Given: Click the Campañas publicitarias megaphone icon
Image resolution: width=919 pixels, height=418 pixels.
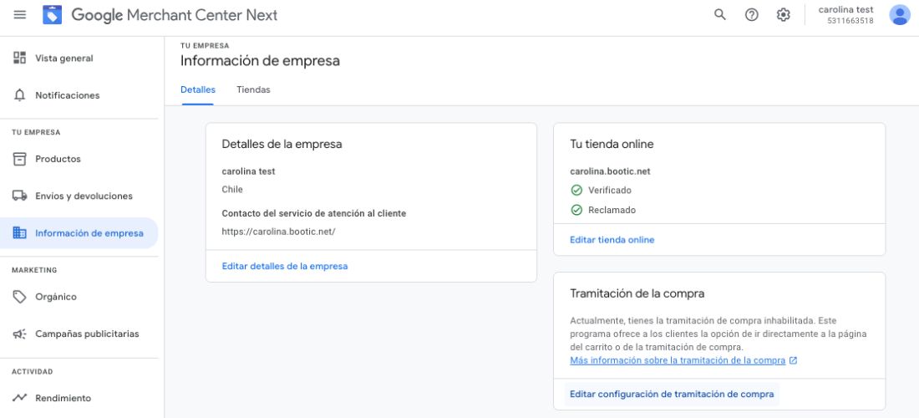Looking at the screenshot, I should coord(20,334).
